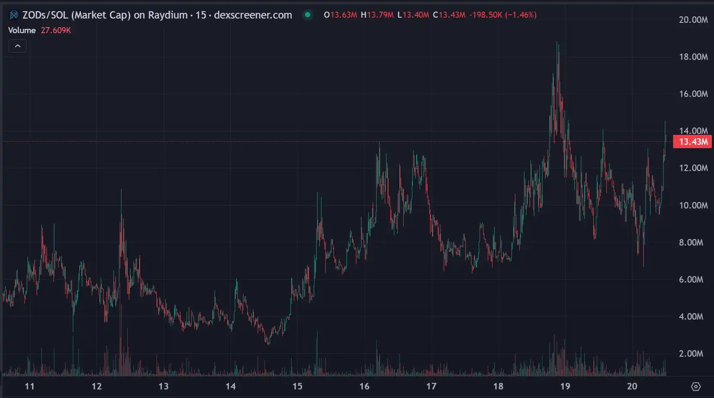The height and width of the screenshot is (398, 714).
Task: Click the -198.50K (-1.46%) change value
Action: pos(503,15)
